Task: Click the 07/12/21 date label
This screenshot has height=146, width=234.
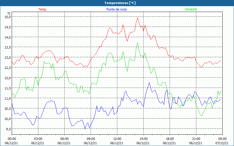Action: click(222, 143)
